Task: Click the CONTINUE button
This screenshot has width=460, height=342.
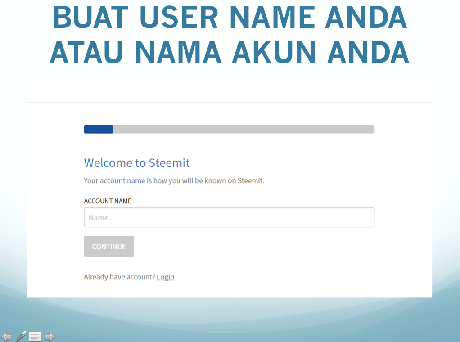Action: coord(109,247)
